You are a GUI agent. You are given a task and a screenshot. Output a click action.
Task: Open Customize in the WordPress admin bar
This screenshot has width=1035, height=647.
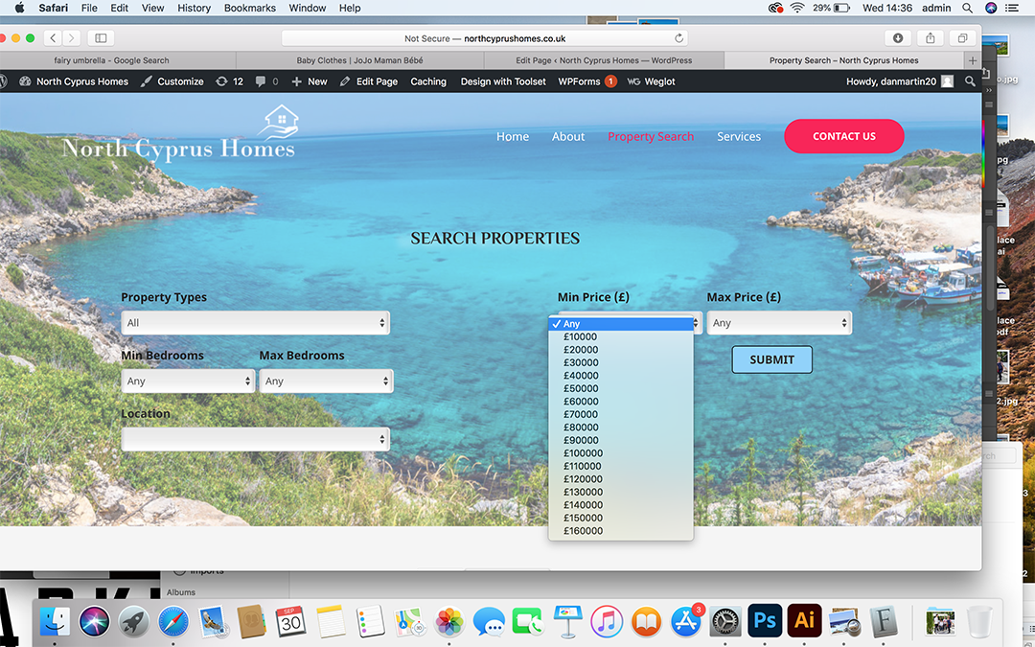[x=172, y=81]
